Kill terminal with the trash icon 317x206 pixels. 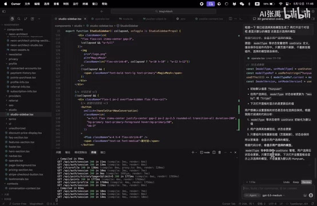coord(220,152)
